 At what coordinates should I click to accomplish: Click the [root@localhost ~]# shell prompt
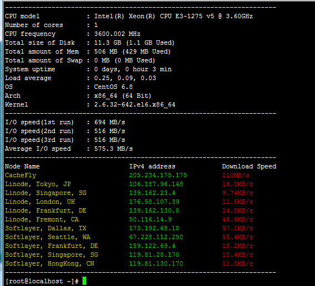(42, 281)
